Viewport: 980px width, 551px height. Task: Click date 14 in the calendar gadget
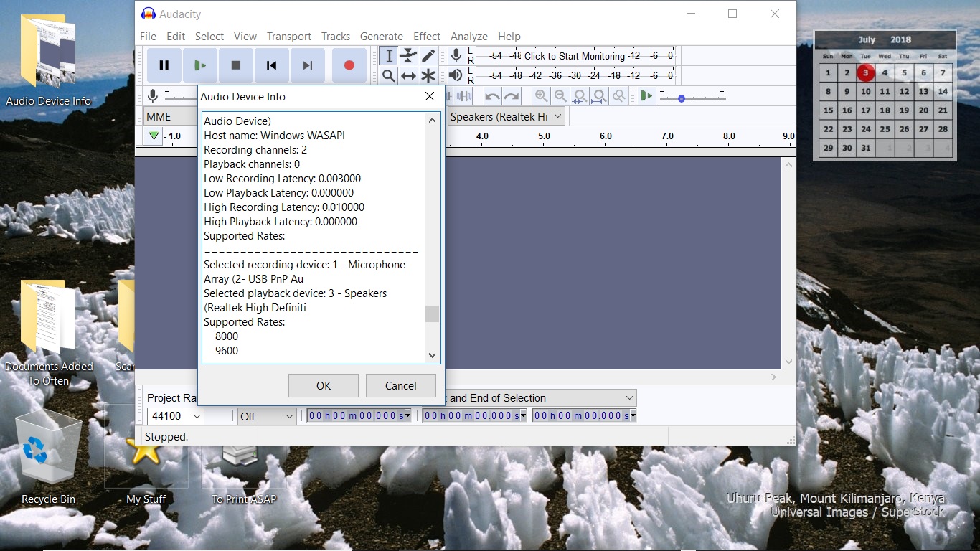[943, 91]
